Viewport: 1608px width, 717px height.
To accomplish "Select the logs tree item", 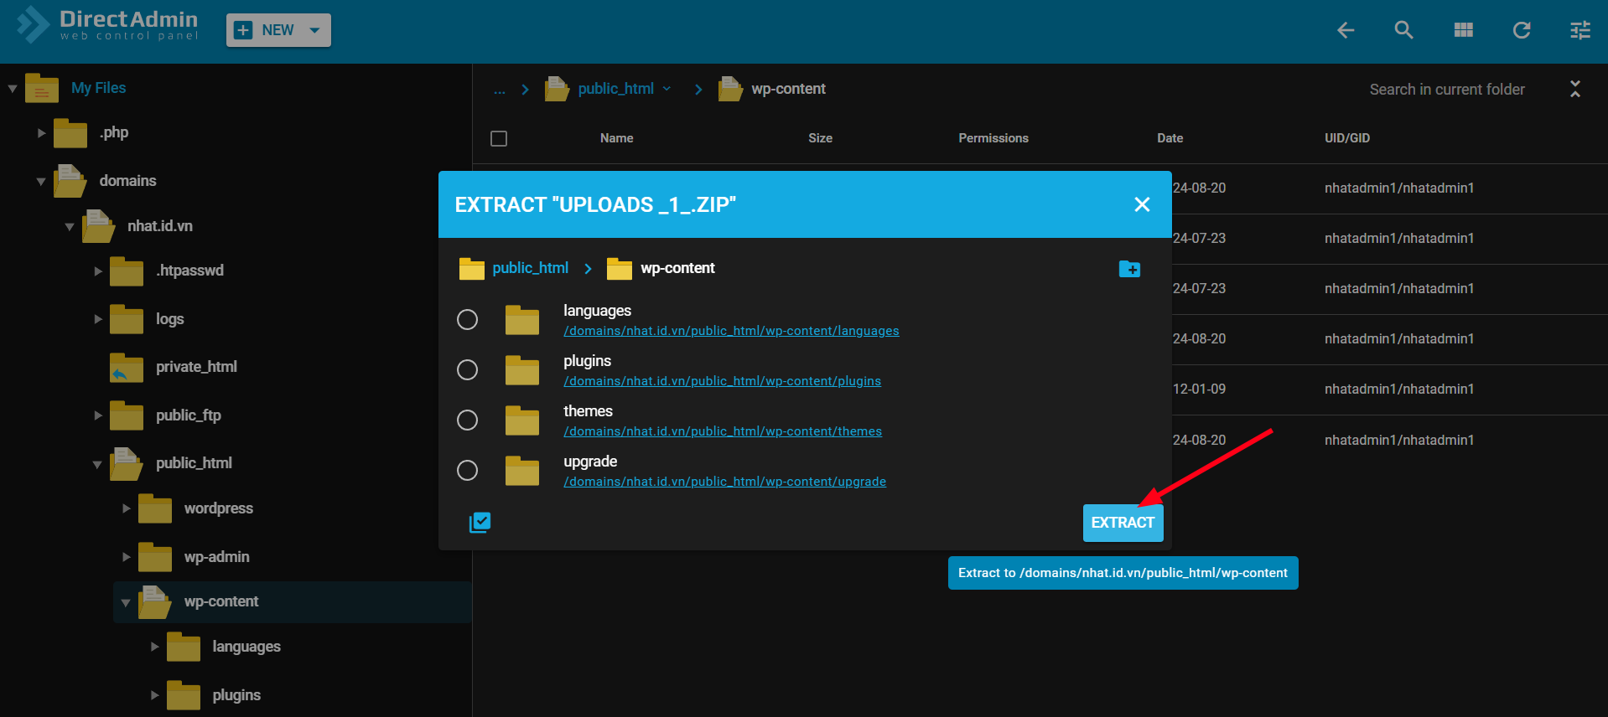I will pyautogui.click(x=169, y=319).
